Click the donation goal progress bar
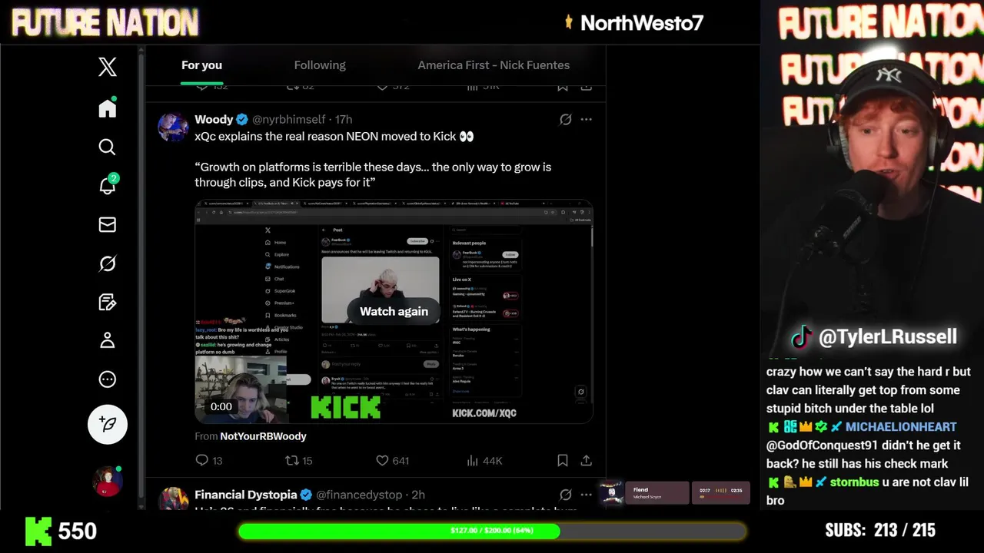 click(492, 531)
